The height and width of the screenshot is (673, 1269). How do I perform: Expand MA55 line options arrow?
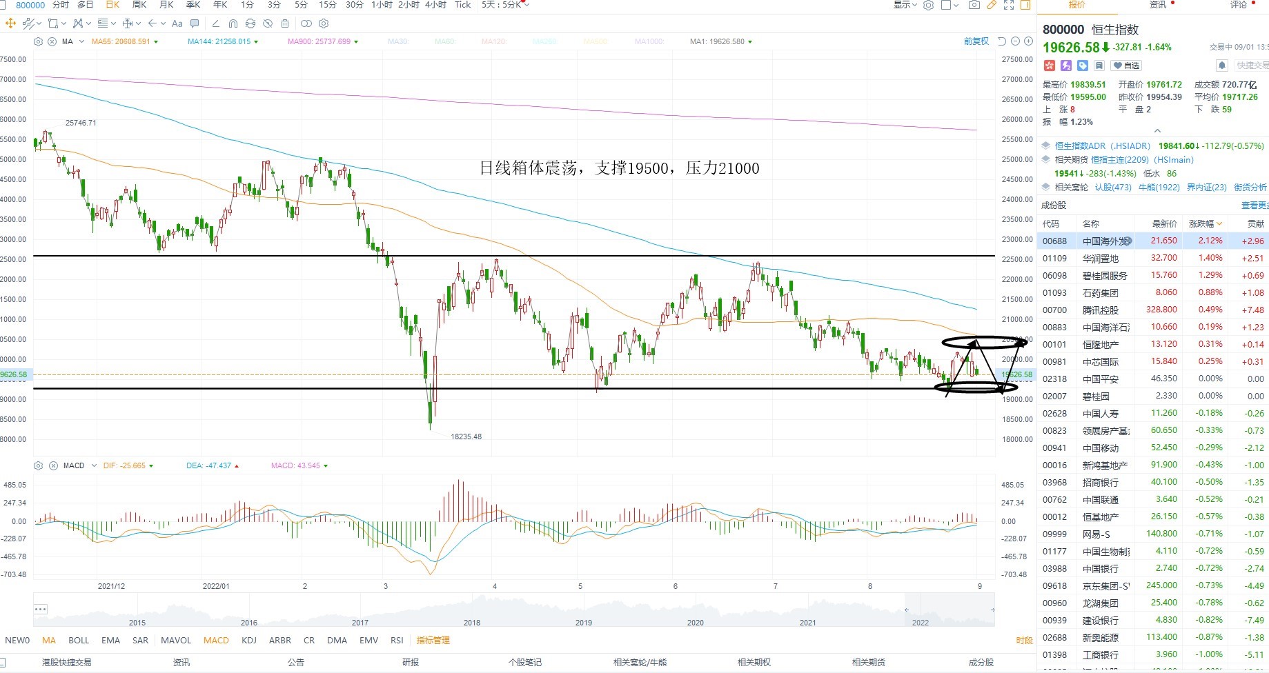(156, 42)
